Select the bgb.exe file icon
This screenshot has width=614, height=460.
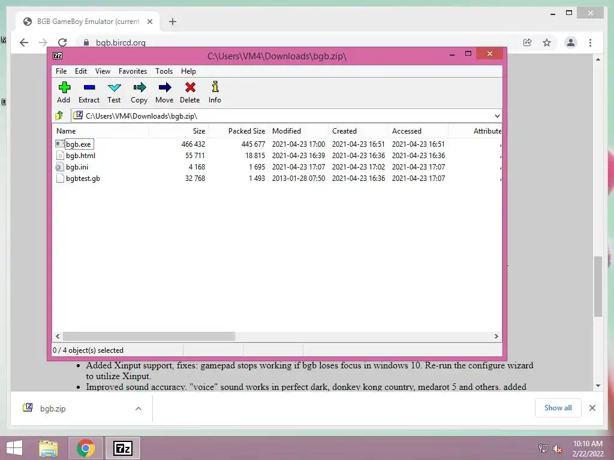pyautogui.click(x=59, y=144)
